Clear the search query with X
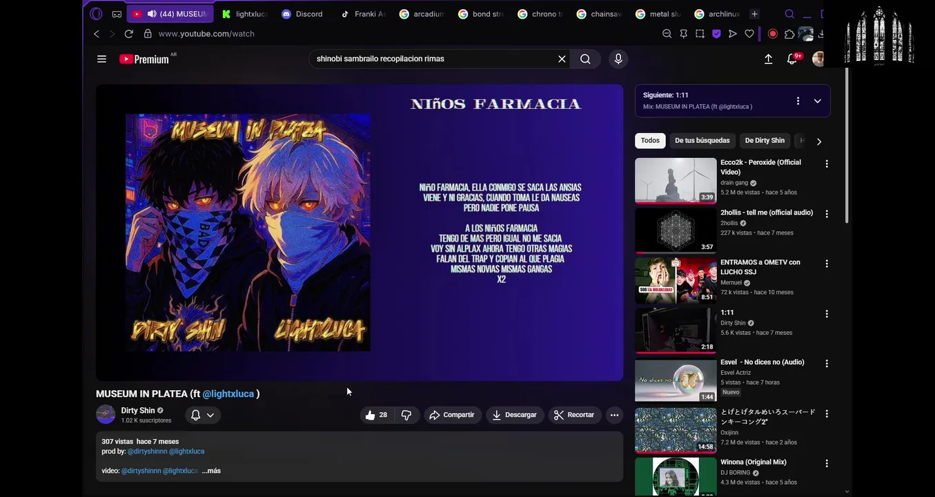Viewport: 935px width, 497px height. 562,59
